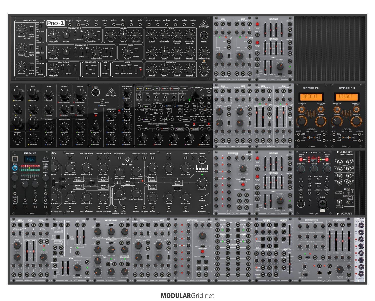Click the Pro-1 Filter RESONANCE knob

coord(164,35)
